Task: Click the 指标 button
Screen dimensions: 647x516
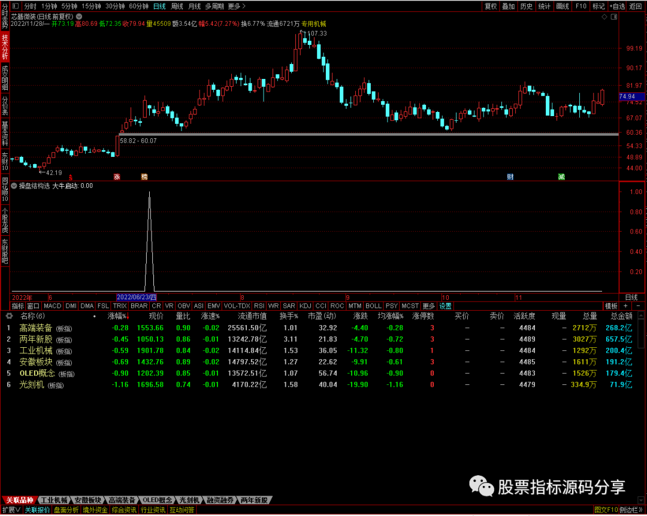Action: [x=18, y=306]
